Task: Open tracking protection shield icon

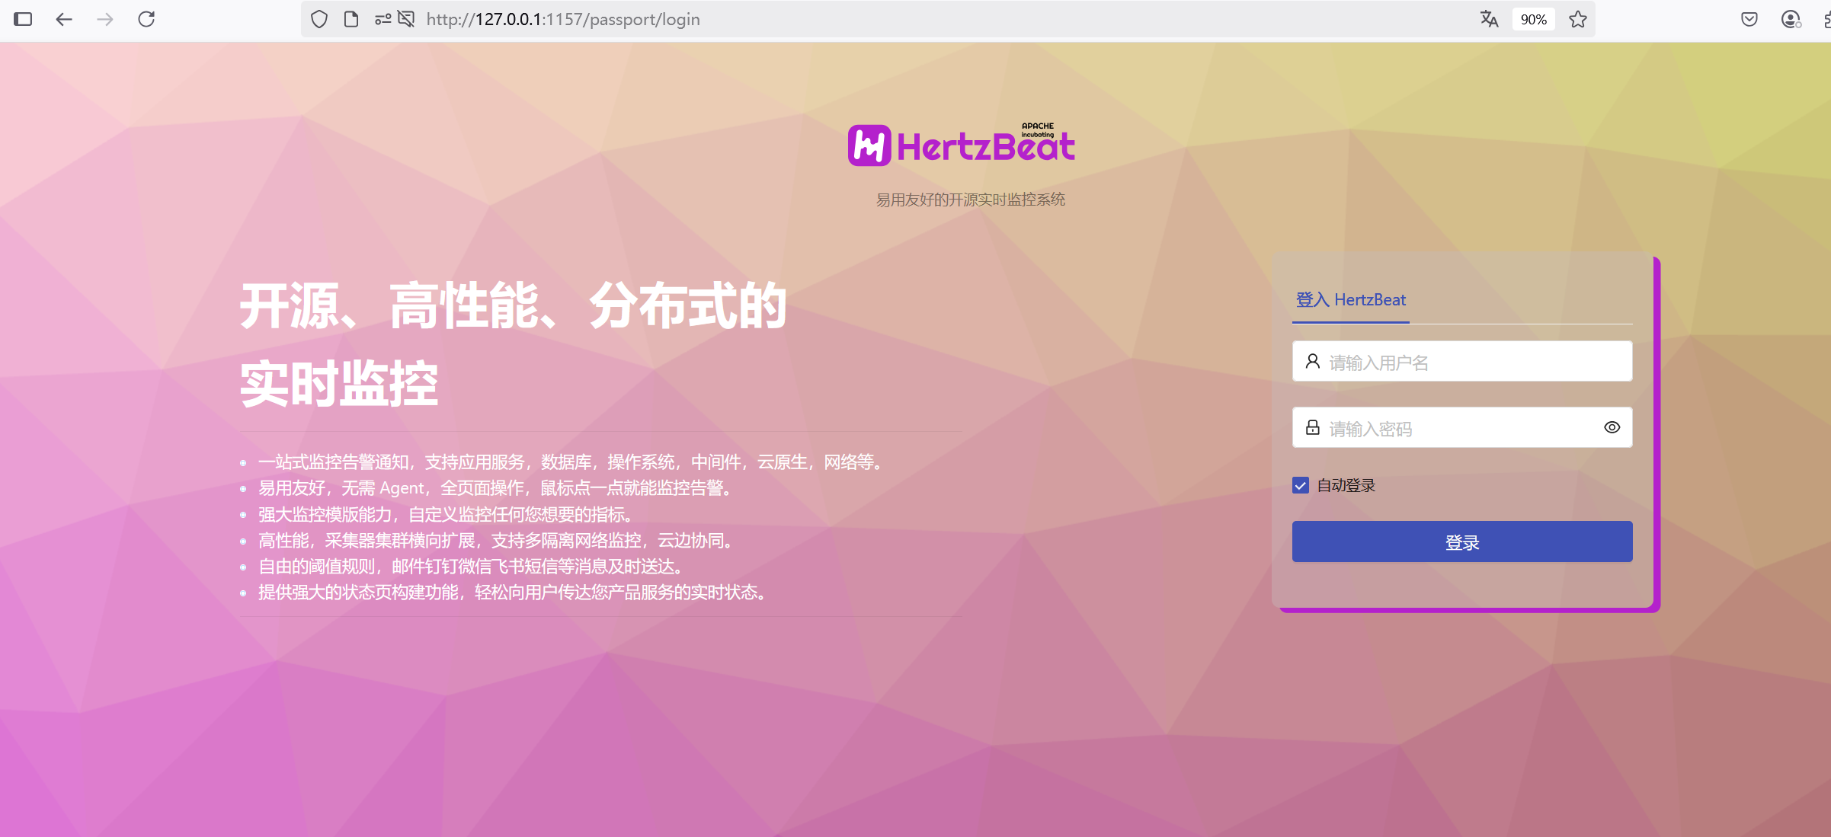Action: point(319,19)
